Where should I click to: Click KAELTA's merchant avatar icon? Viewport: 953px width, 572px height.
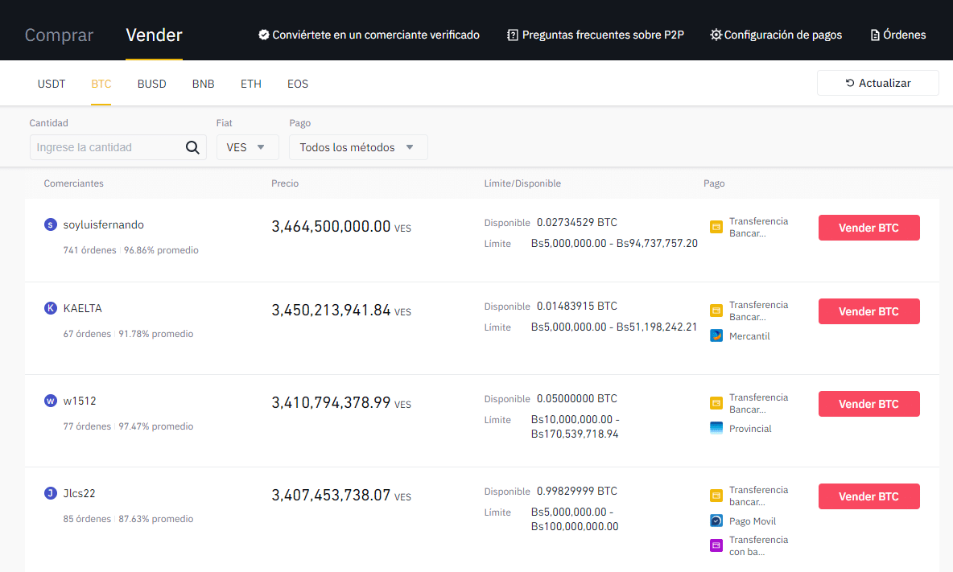(51, 309)
